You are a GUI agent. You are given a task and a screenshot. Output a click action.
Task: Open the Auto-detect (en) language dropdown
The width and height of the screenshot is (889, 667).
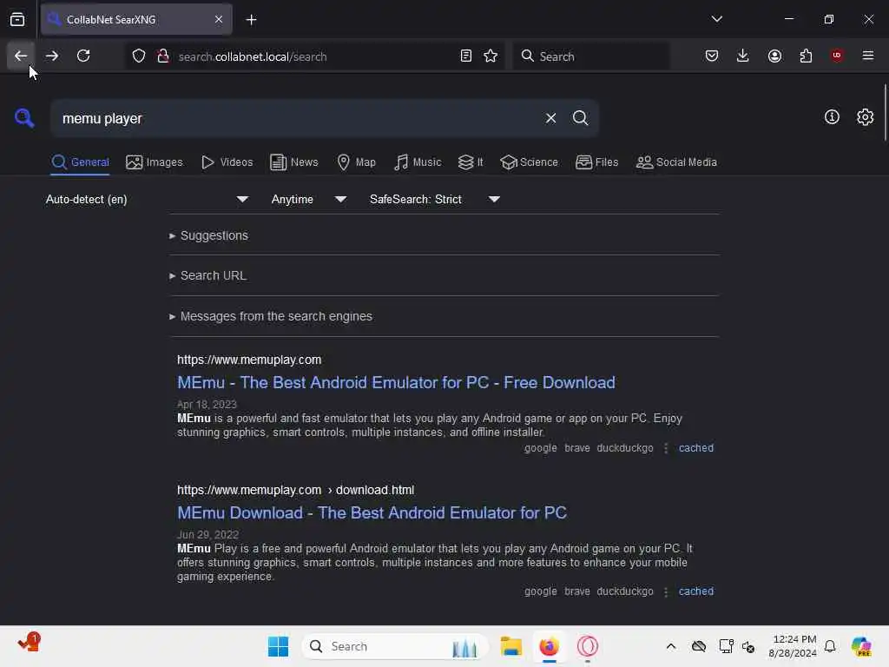point(147,199)
